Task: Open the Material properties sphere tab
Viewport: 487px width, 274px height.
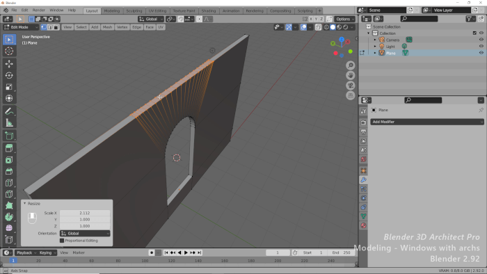Action: [x=363, y=225]
